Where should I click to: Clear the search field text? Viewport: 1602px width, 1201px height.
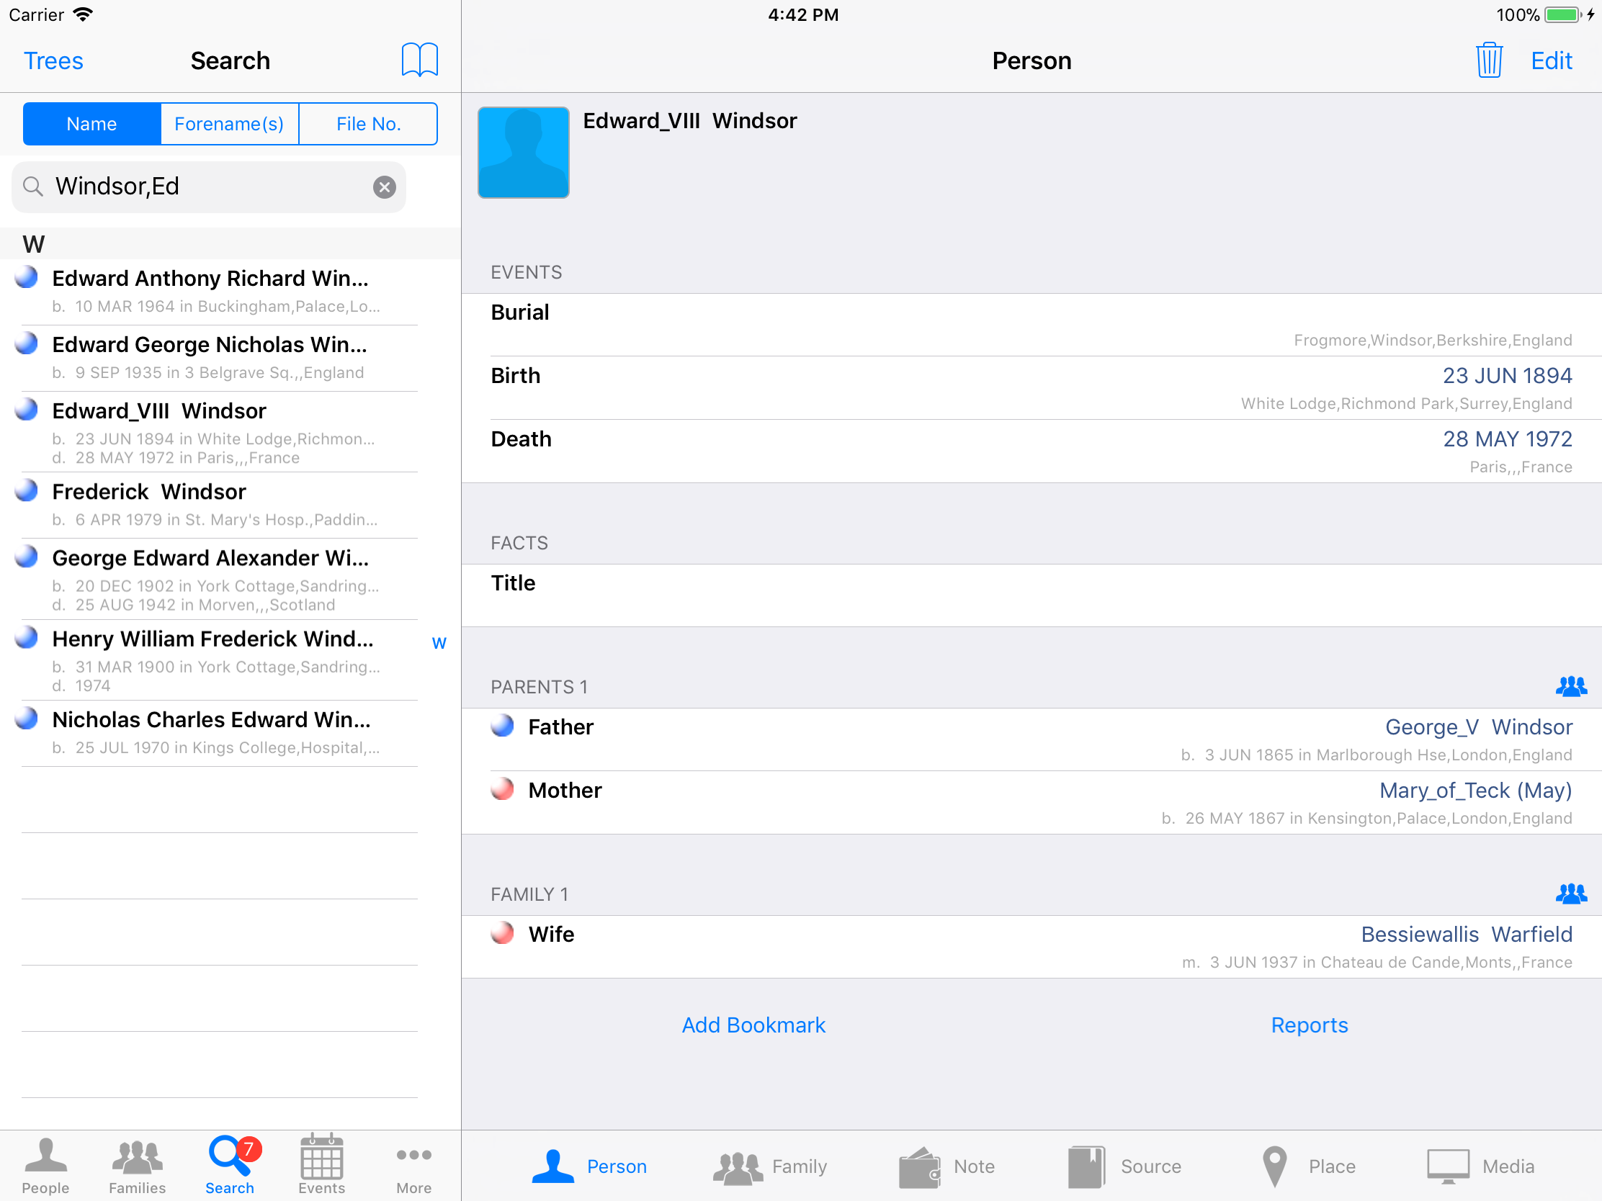[x=385, y=186]
